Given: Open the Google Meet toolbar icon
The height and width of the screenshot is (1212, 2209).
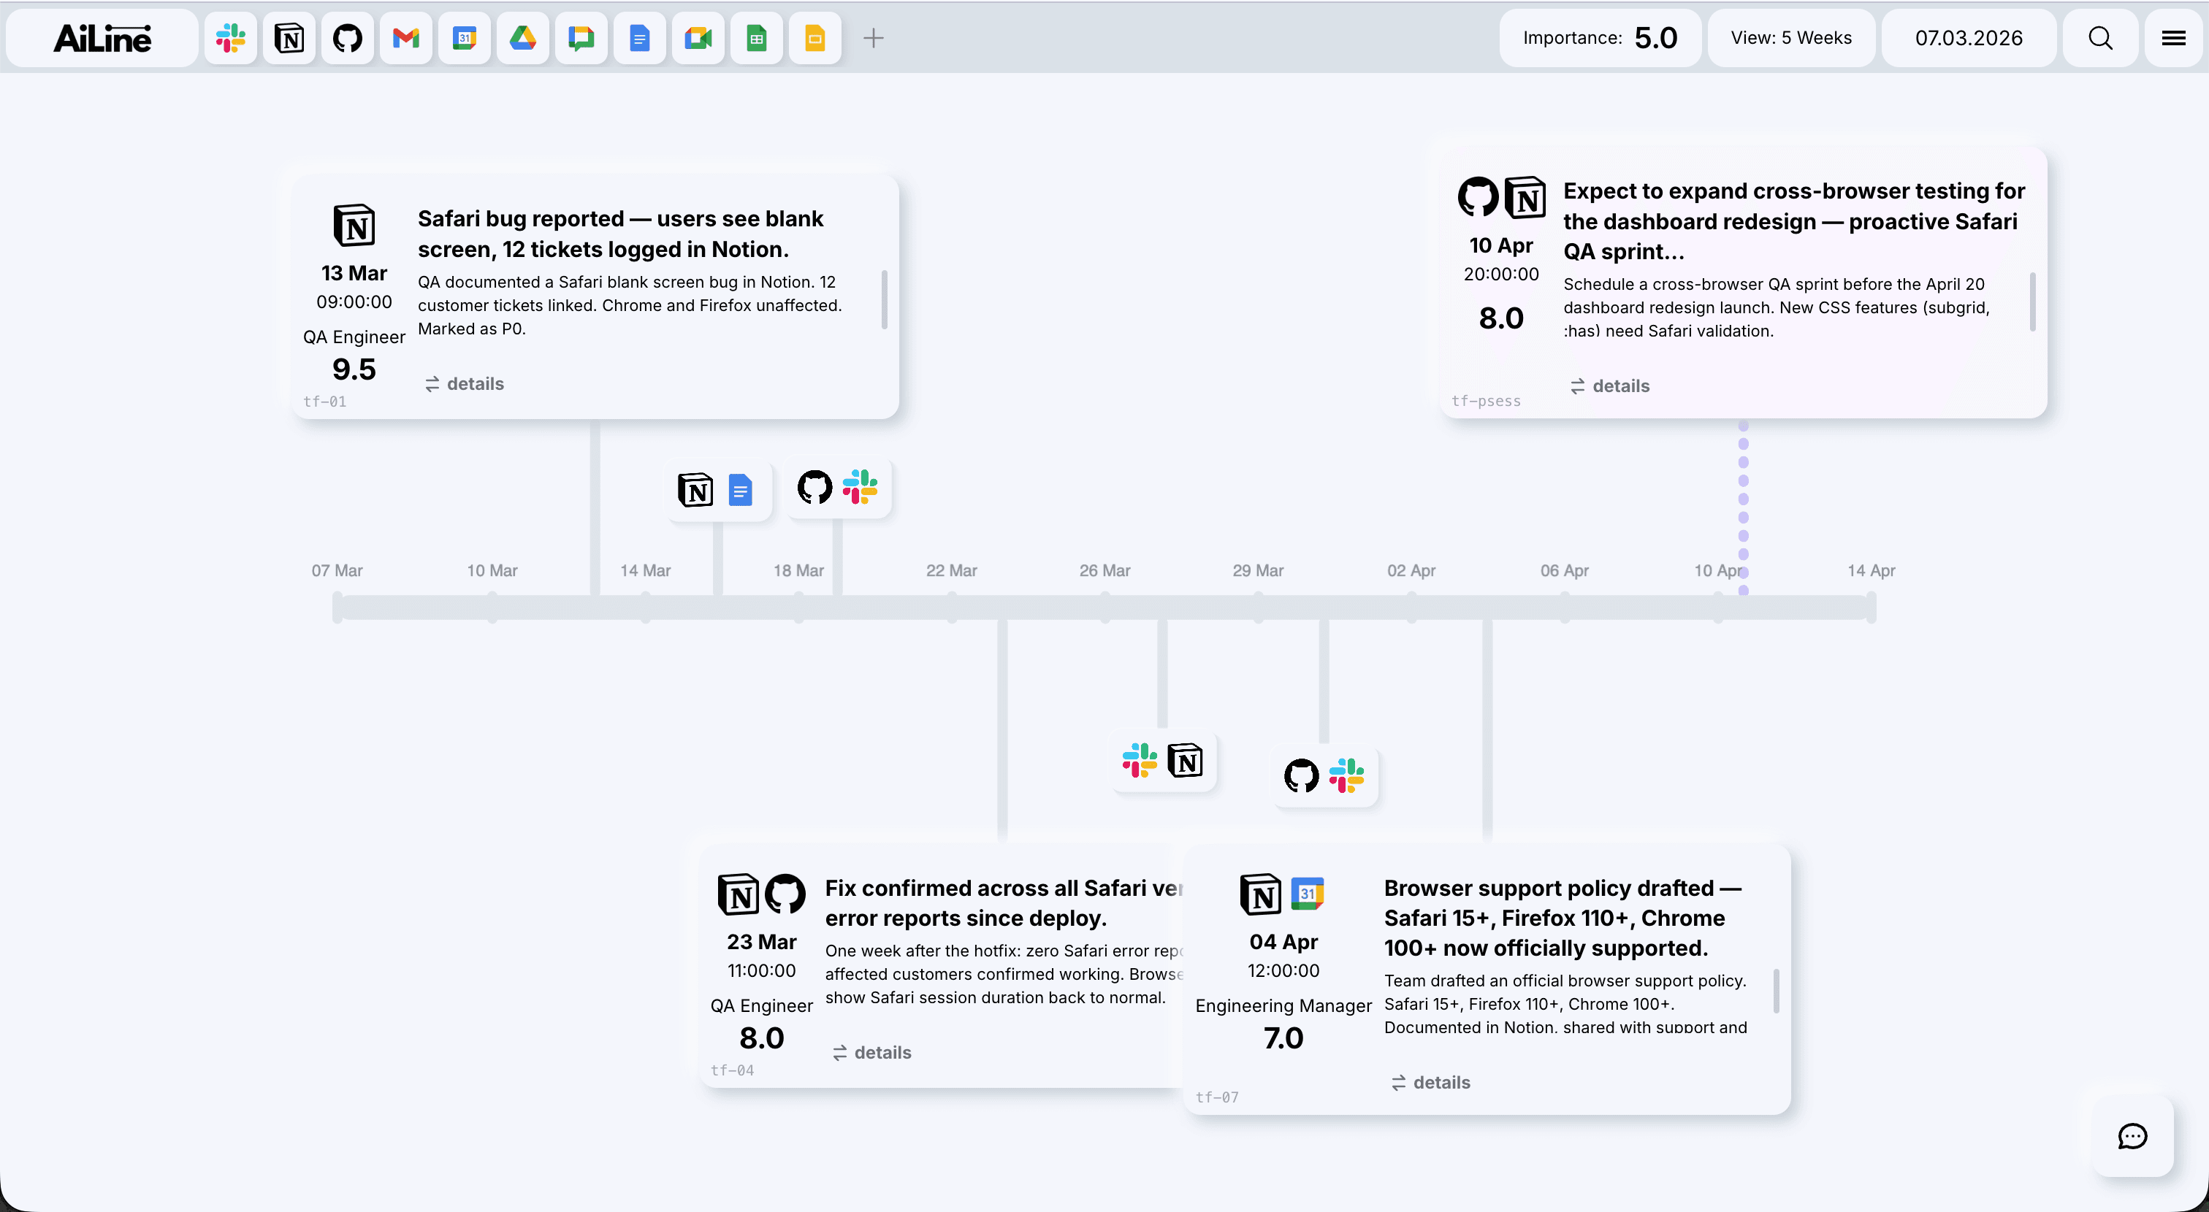Looking at the screenshot, I should [x=698, y=38].
